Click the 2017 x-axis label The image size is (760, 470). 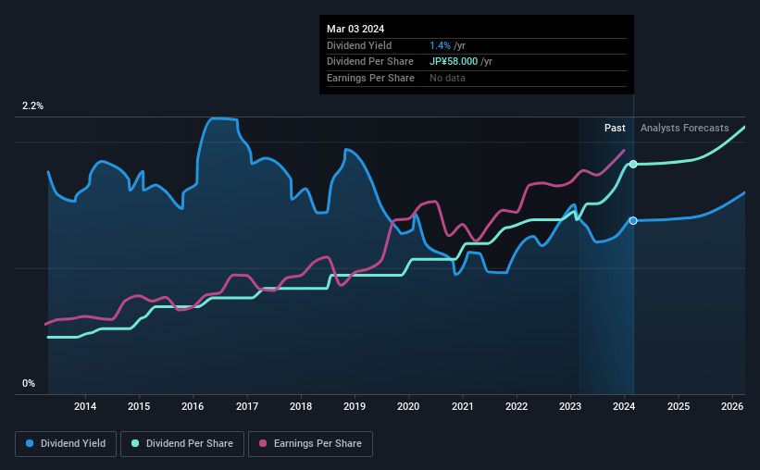pyautogui.click(x=247, y=406)
